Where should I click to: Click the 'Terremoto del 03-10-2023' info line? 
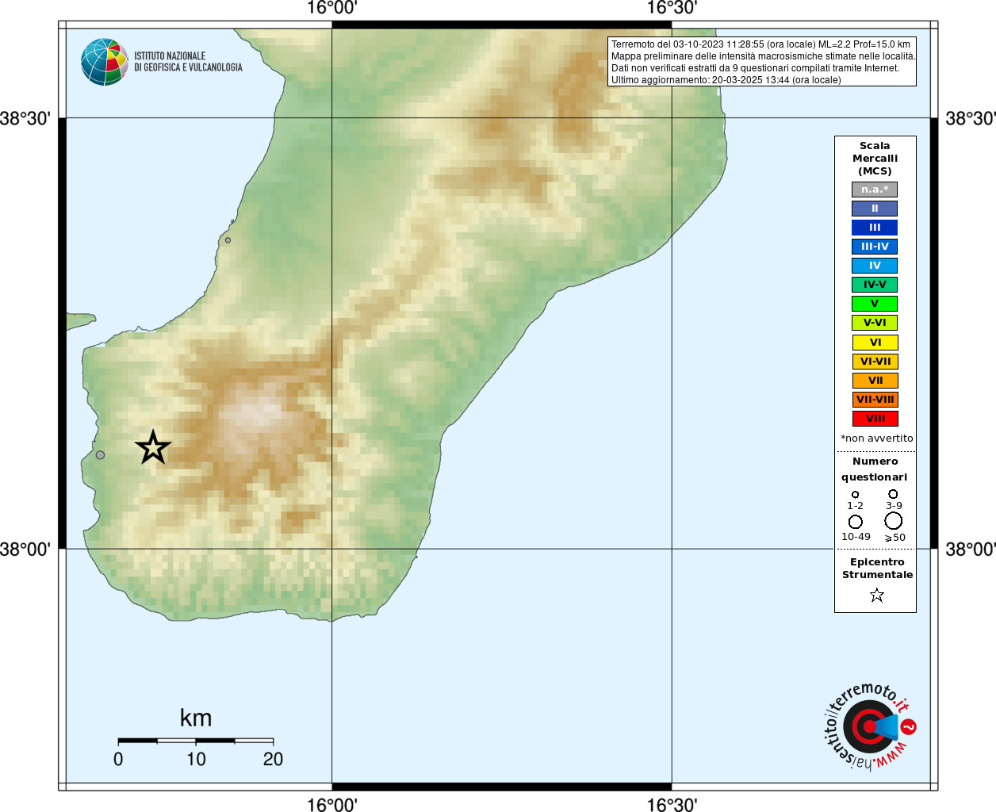[x=760, y=44]
